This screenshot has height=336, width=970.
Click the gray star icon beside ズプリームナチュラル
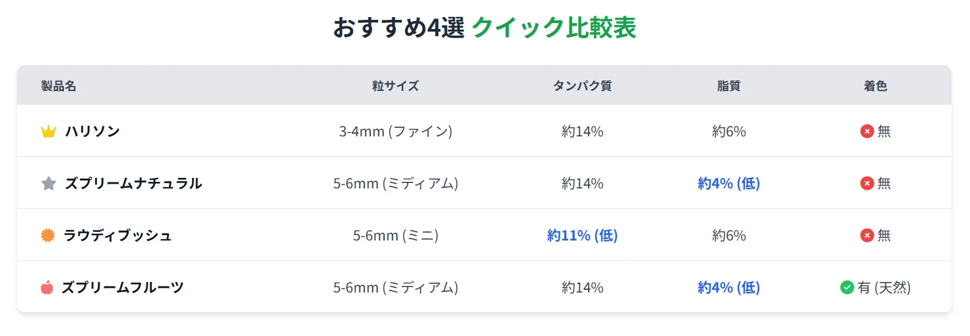[x=48, y=184]
